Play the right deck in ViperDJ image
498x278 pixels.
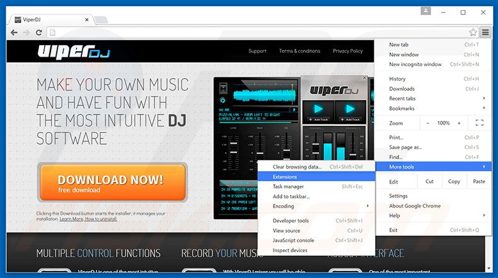tap(350, 109)
